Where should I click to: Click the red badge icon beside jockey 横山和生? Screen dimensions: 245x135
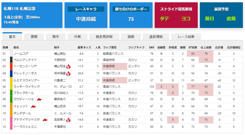point(68,67)
